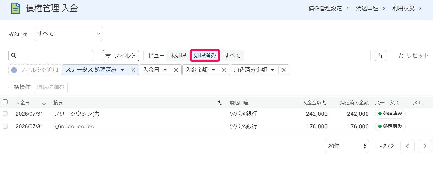
Task: Expand the 消込済み金額 filter dropdown
Action: 273,70
